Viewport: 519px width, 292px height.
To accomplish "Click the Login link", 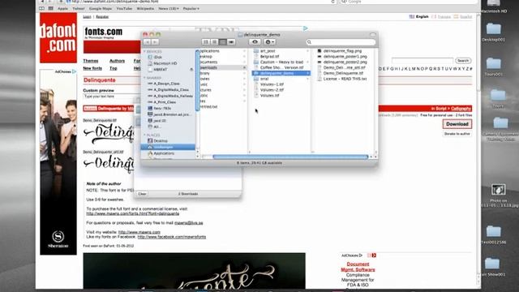I will click(x=87, y=16).
